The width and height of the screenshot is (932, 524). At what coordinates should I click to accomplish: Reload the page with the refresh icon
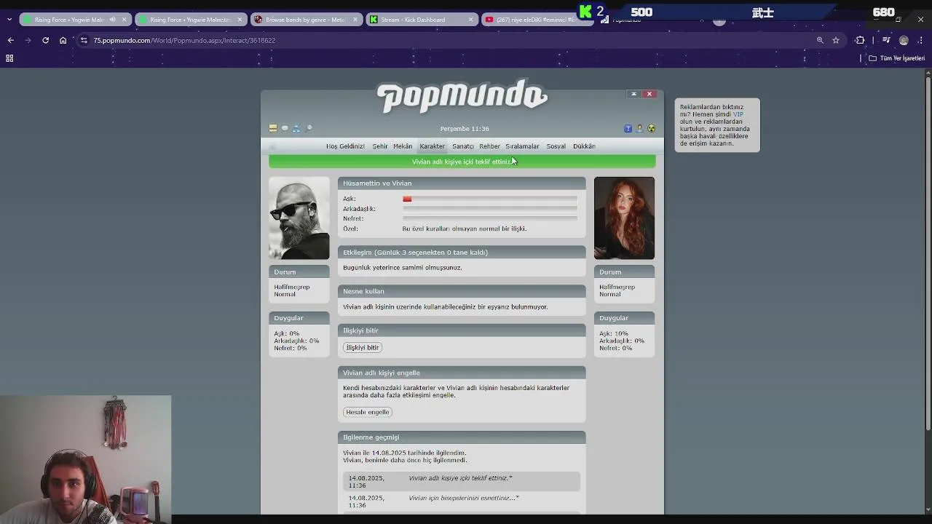45,40
